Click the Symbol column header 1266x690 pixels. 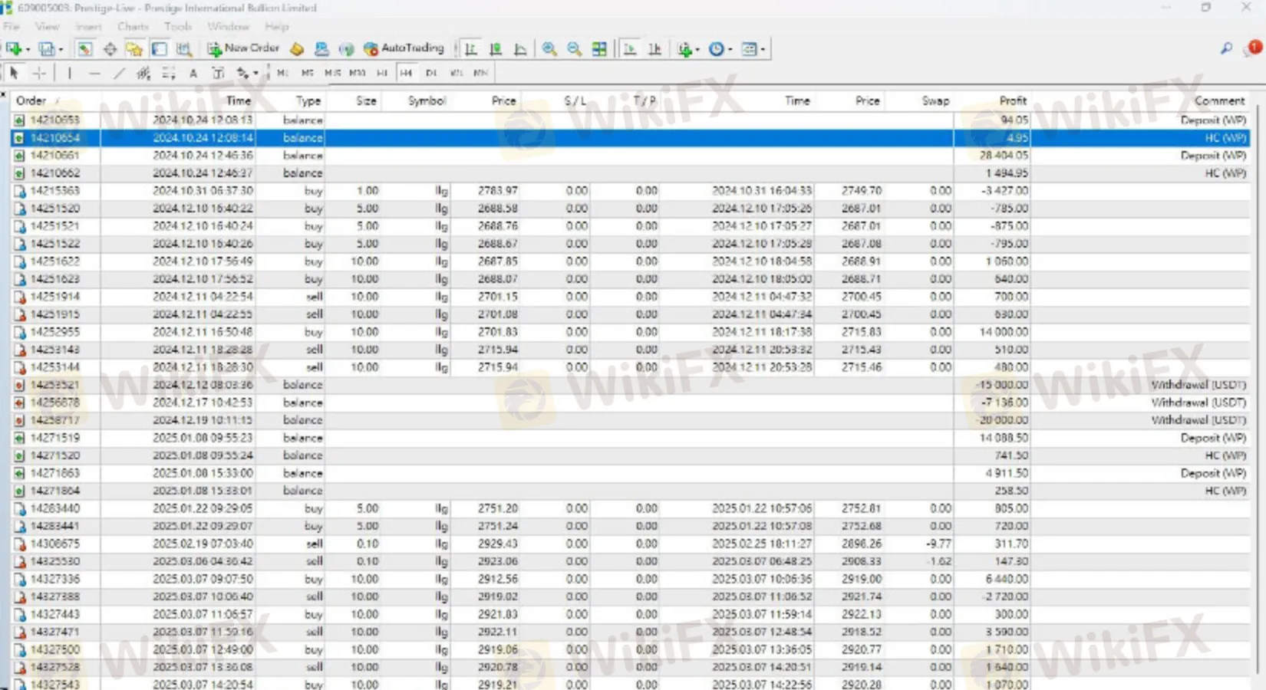pyautogui.click(x=426, y=100)
